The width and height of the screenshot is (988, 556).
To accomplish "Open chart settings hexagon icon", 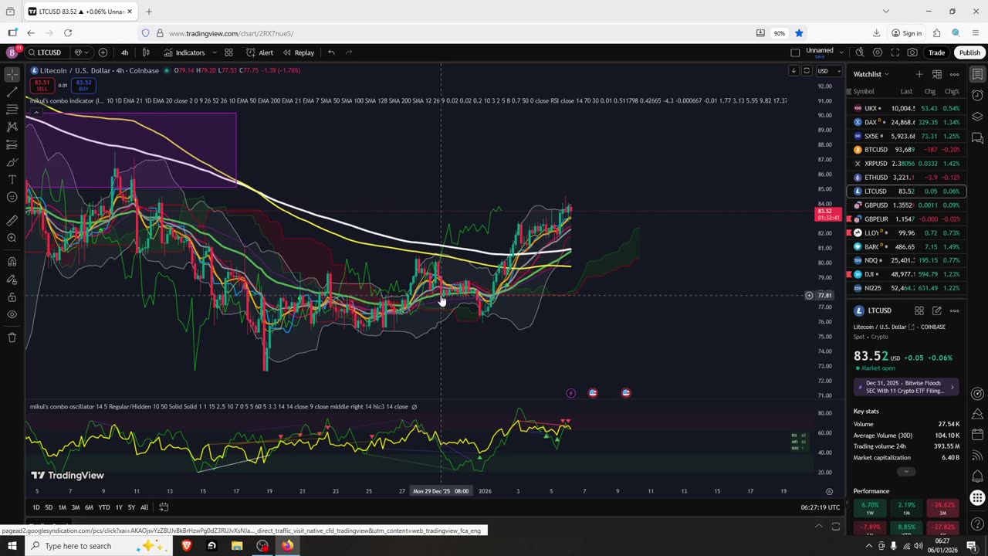I will pos(878,53).
